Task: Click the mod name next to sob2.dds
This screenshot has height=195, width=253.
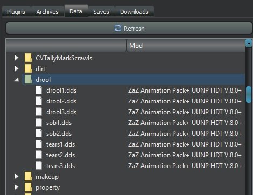Action: [x=185, y=134]
